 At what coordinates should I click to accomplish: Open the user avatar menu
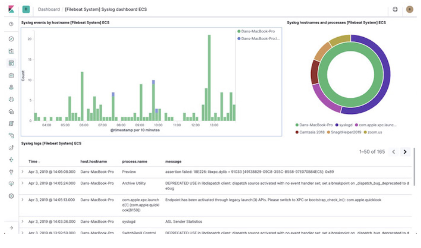pyautogui.click(x=409, y=9)
